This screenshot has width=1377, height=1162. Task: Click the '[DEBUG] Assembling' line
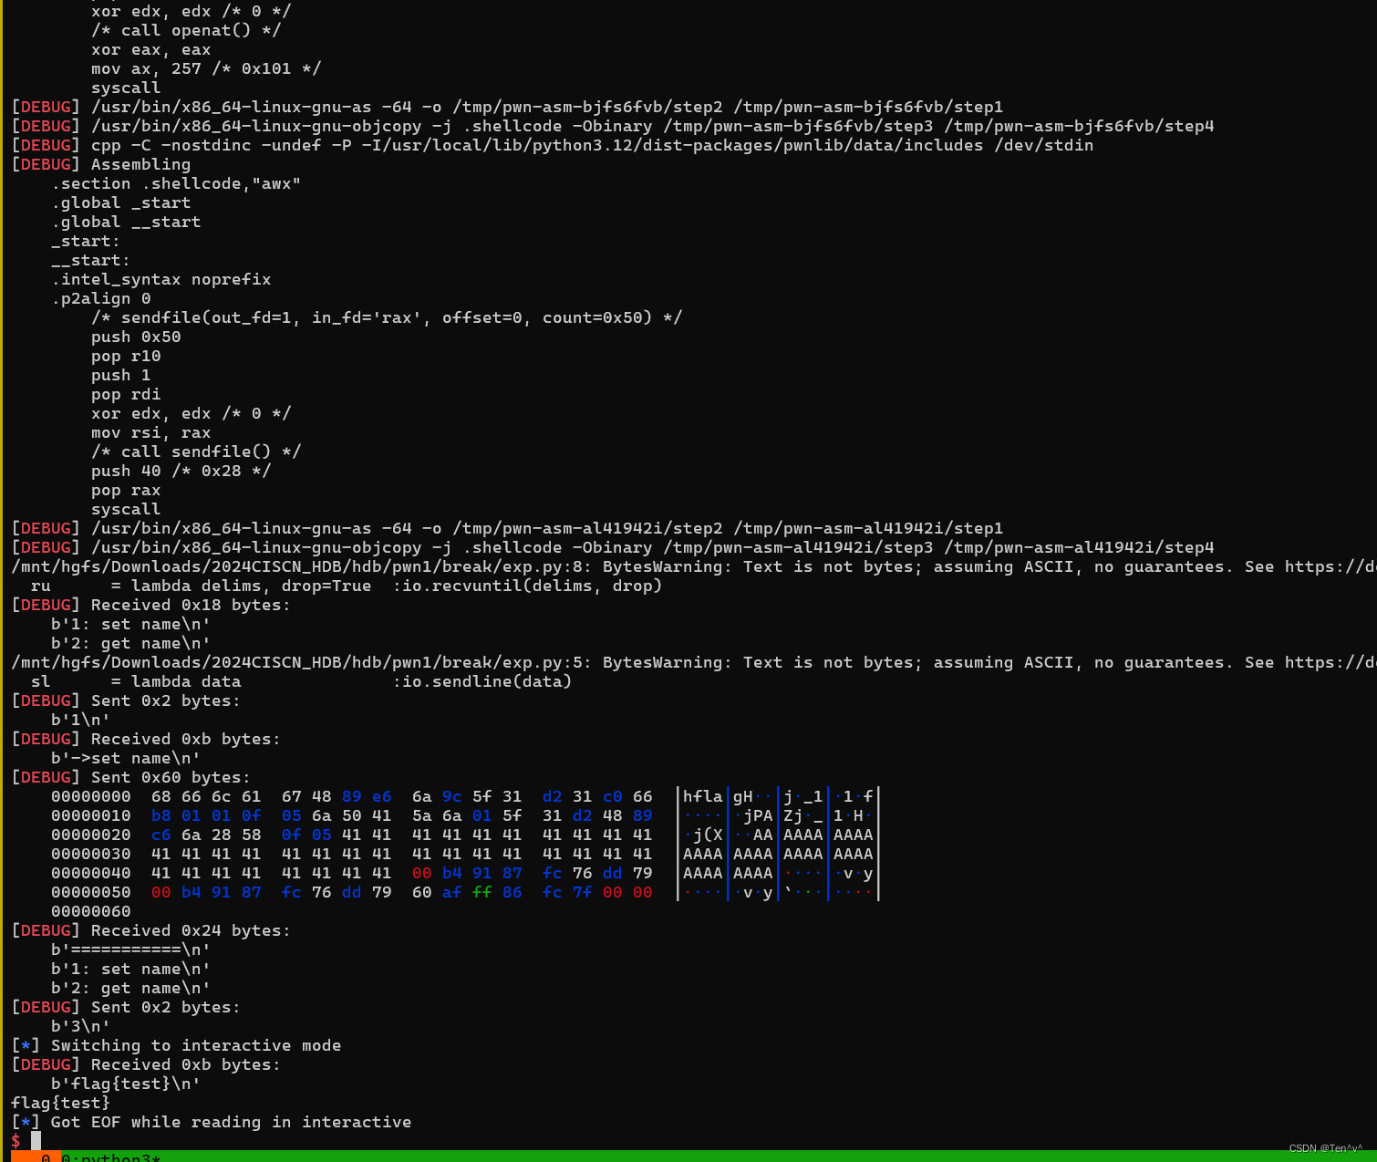point(101,164)
